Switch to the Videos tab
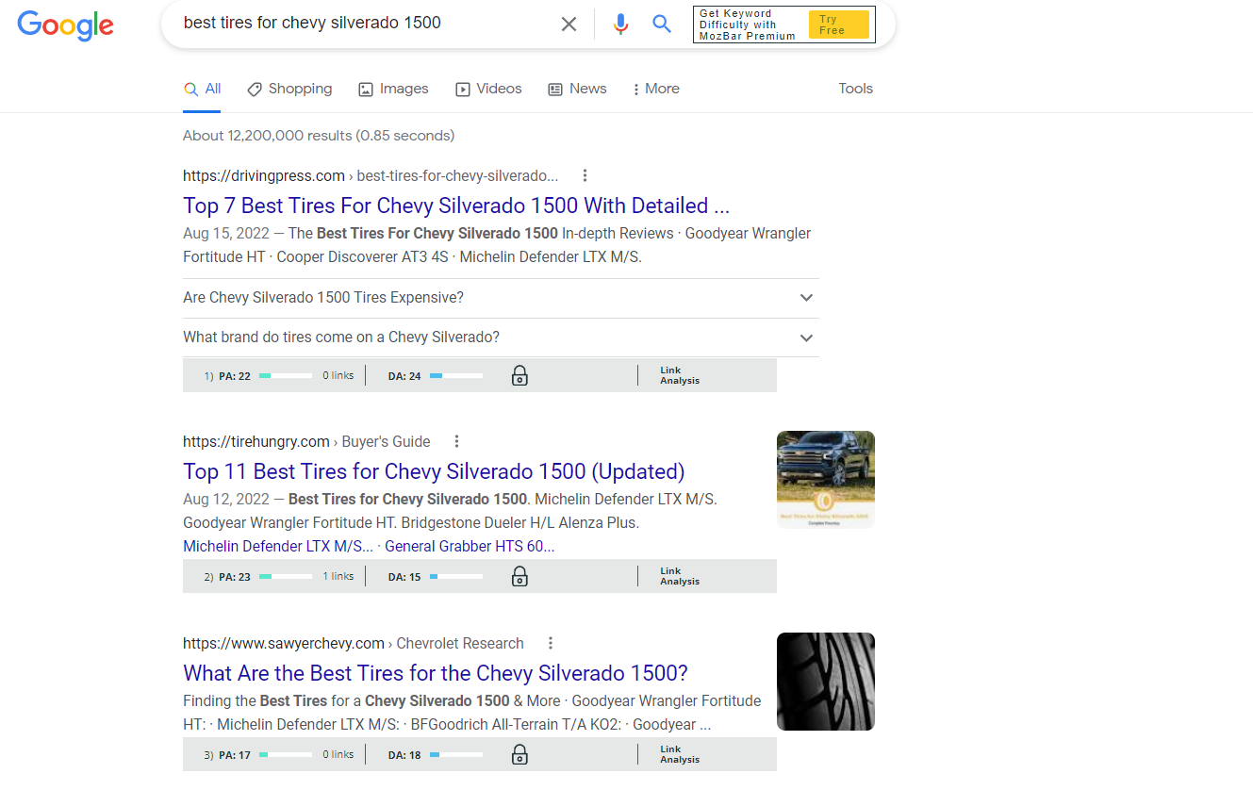 click(x=488, y=89)
